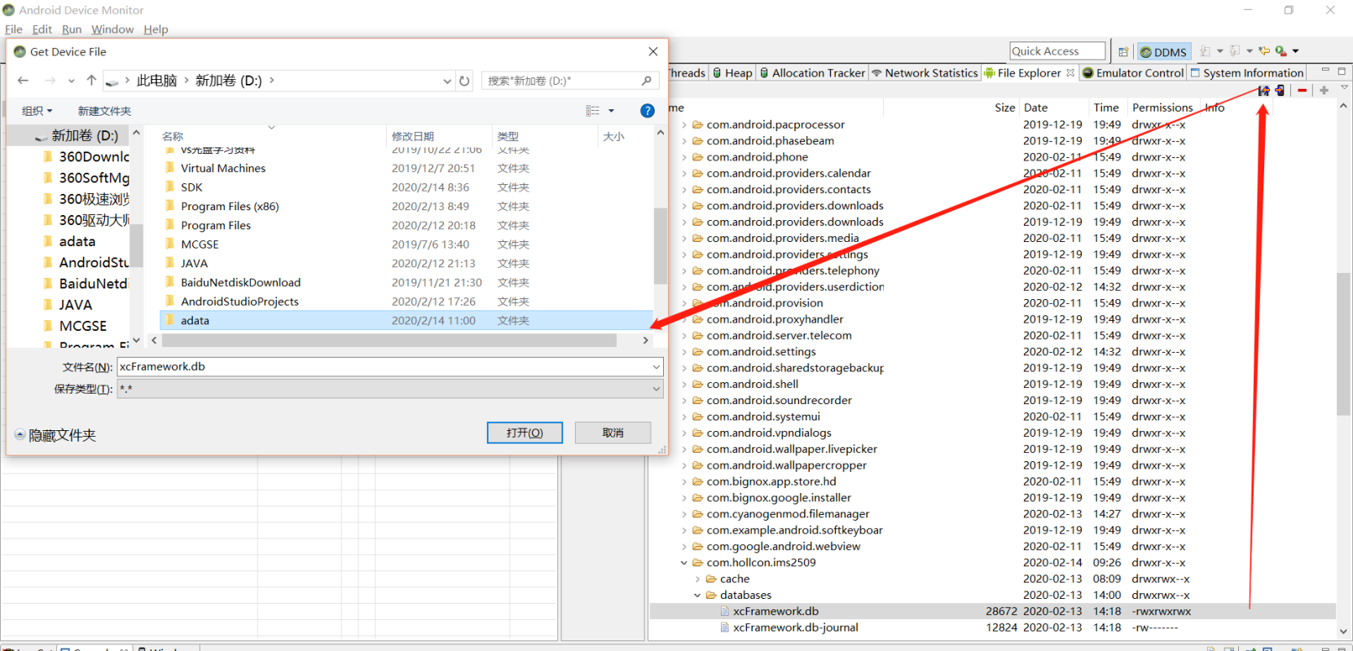This screenshot has height=651, width=1353.
Task: Switch to the Network Statistics tab
Action: tap(925, 73)
